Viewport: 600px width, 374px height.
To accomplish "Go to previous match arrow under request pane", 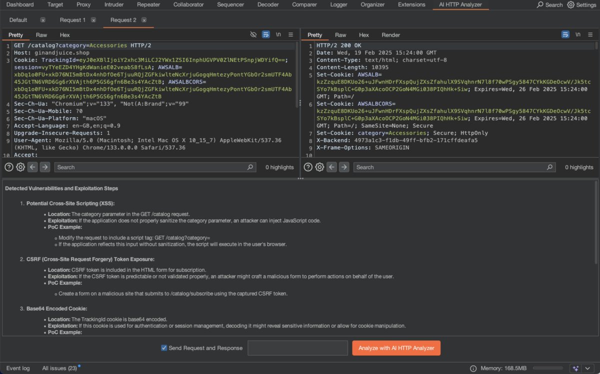I will [x=33, y=167].
